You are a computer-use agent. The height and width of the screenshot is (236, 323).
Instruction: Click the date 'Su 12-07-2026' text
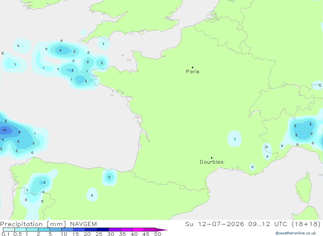(x=214, y=224)
